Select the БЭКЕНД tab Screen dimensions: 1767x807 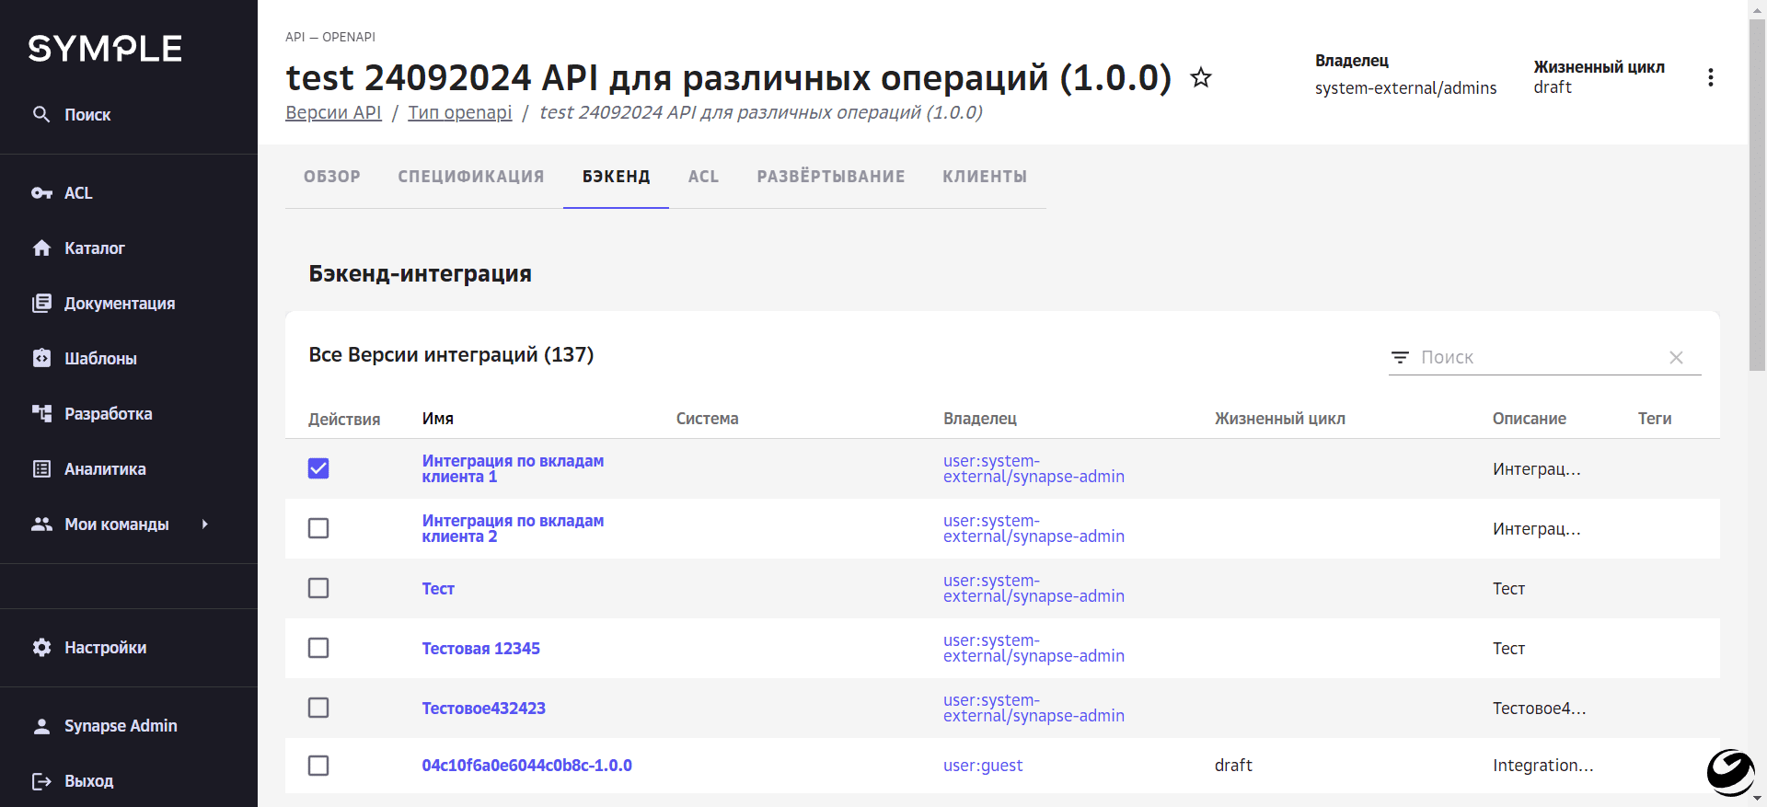617,177
